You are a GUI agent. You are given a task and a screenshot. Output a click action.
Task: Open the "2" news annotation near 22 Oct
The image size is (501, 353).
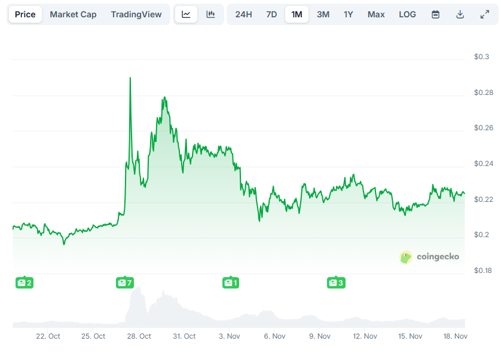pos(25,283)
